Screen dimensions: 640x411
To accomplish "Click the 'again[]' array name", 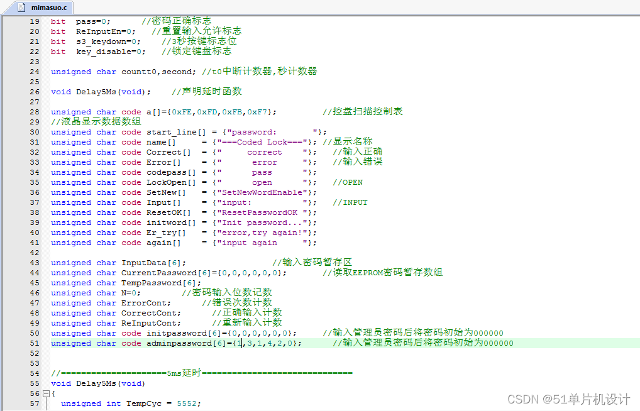I will [x=163, y=243].
